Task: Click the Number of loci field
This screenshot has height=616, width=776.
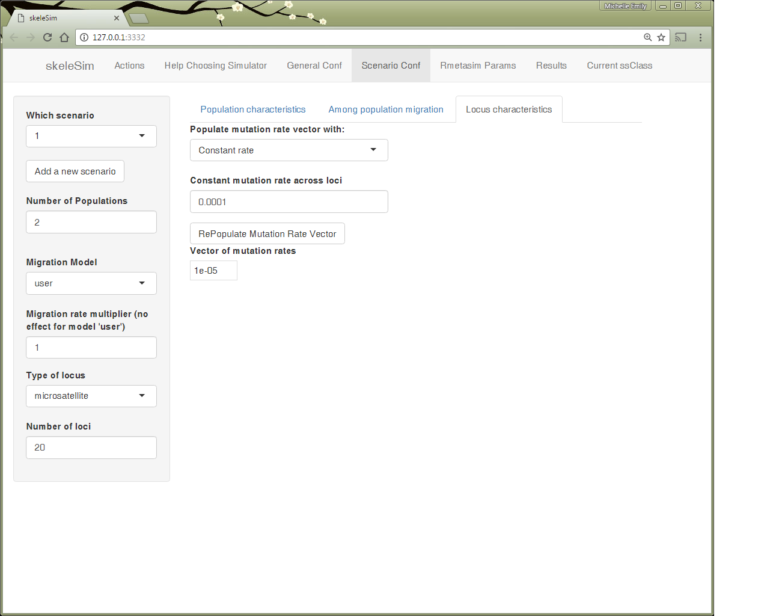Action: (x=91, y=448)
